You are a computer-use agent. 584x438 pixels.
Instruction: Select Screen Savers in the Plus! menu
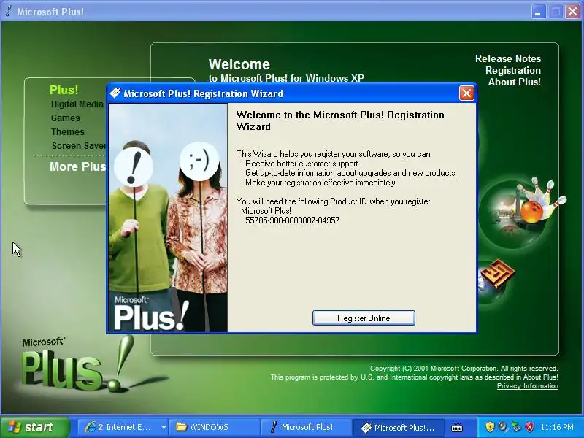tap(79, 145)
